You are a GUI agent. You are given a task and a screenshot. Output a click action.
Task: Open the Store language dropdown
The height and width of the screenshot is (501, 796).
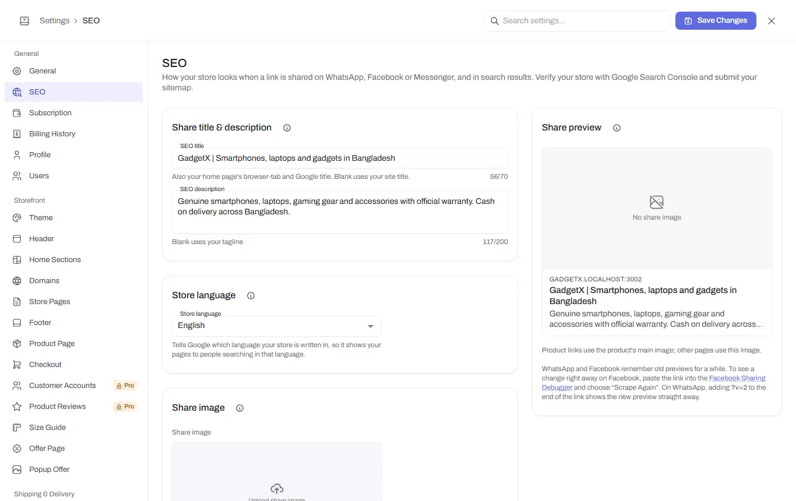click(277, 326)
